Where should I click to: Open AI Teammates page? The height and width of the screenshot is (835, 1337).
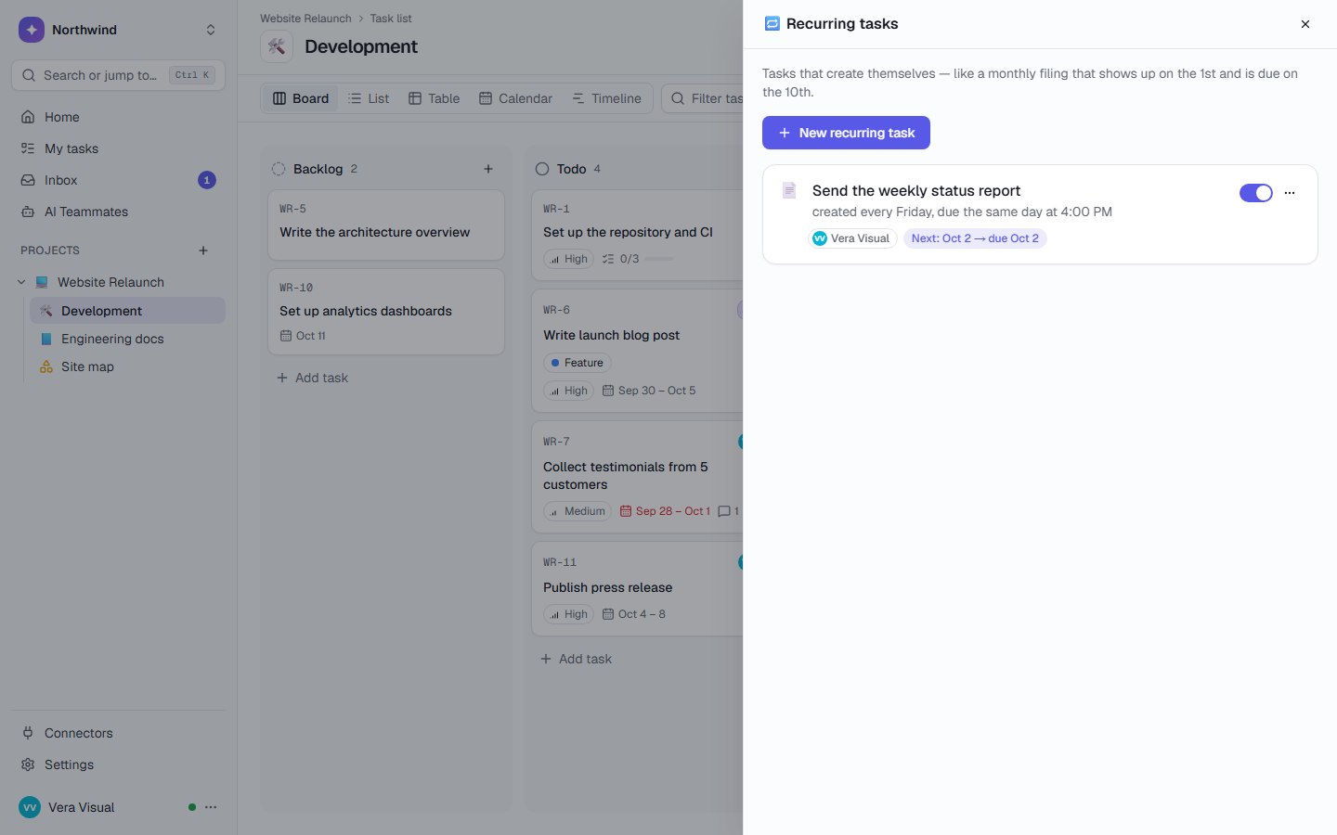tap(118, 212)
